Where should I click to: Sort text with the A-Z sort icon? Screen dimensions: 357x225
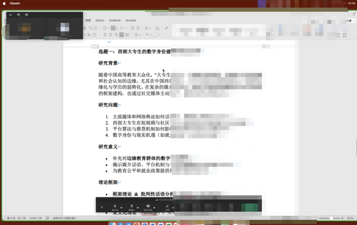pyautogui.click(x=157, y=28)
